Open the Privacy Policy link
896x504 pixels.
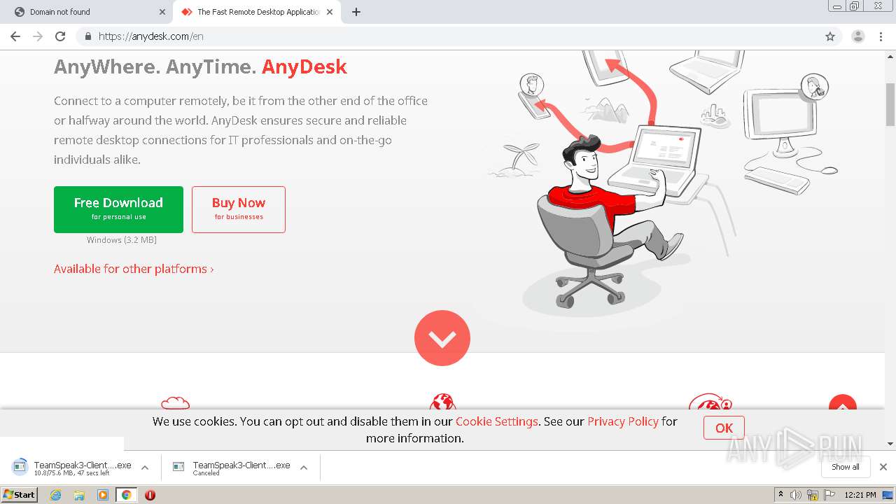coord(623,421)
